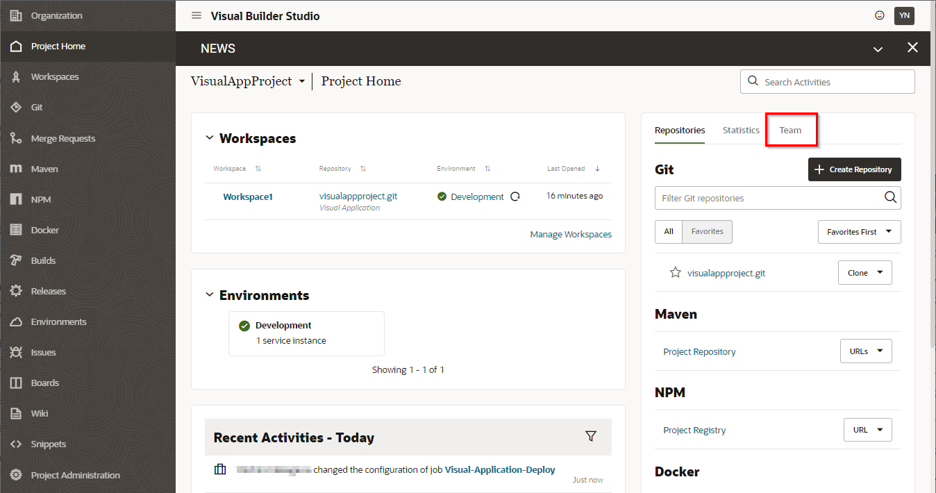This screenshot has height=493, width=936.
Task: Close the NEWS banner
Action: click(x=912, y=48)
